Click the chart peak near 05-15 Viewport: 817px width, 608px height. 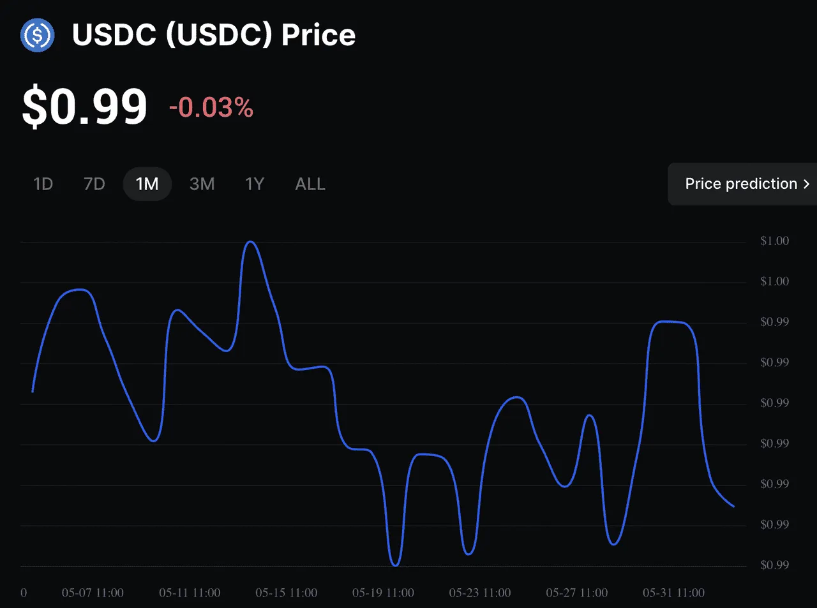pyautogui.click(x=251, y=242)
